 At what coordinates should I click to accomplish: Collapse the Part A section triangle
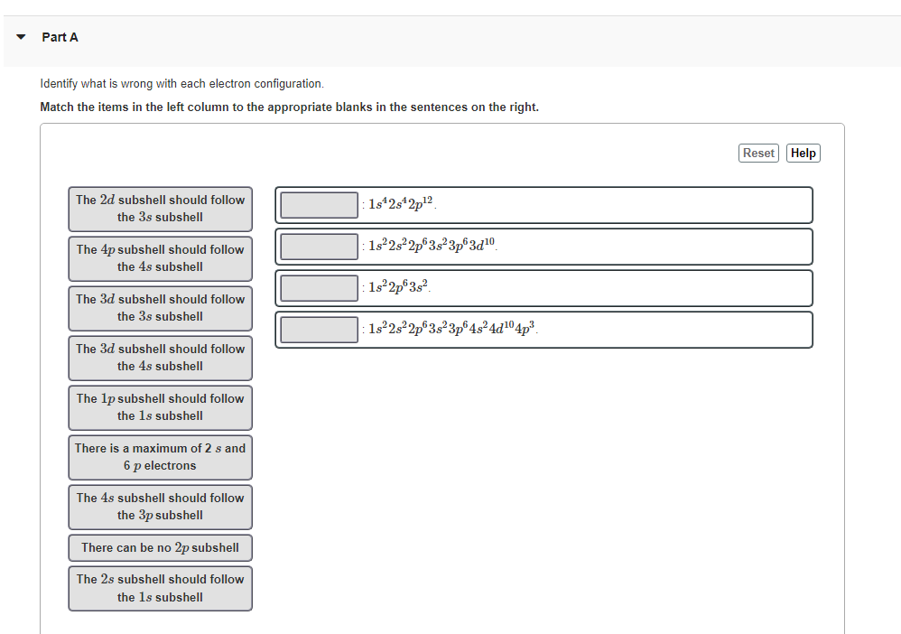(x=20, y=37)
